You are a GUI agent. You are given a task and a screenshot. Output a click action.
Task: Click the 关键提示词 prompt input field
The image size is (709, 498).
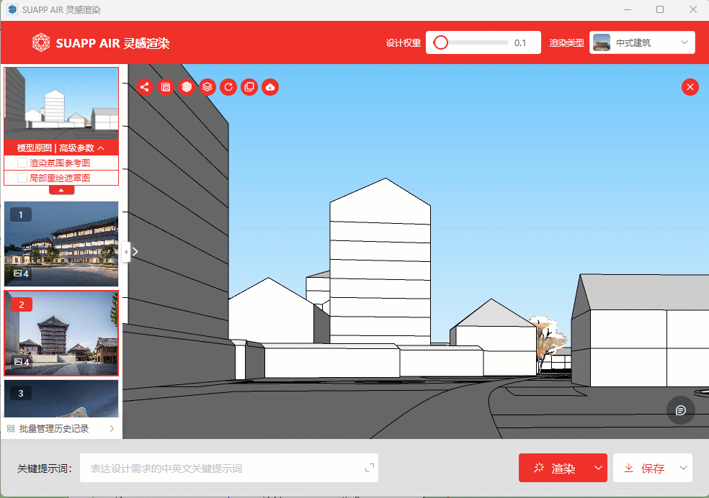click(229, 468)
